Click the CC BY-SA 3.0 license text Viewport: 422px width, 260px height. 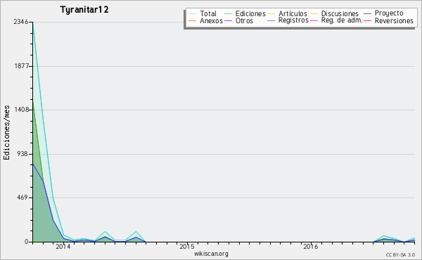point(400,255)
